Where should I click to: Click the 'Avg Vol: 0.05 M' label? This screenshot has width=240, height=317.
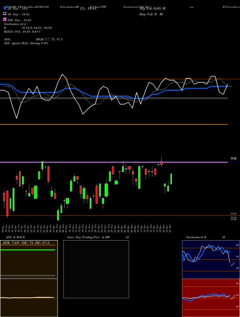(152, 9)
